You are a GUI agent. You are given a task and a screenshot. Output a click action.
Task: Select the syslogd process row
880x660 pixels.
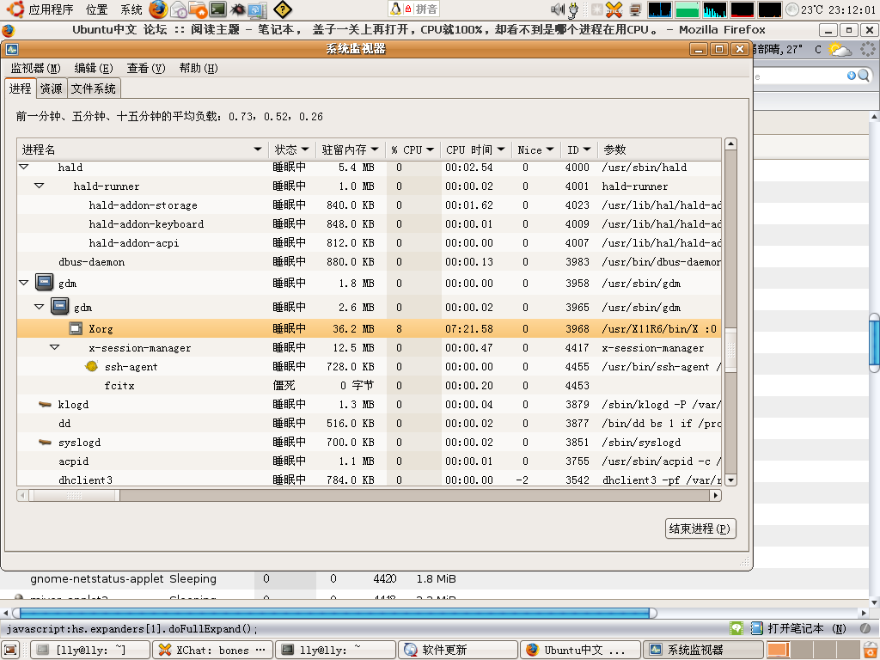click(x=369, y=443)
